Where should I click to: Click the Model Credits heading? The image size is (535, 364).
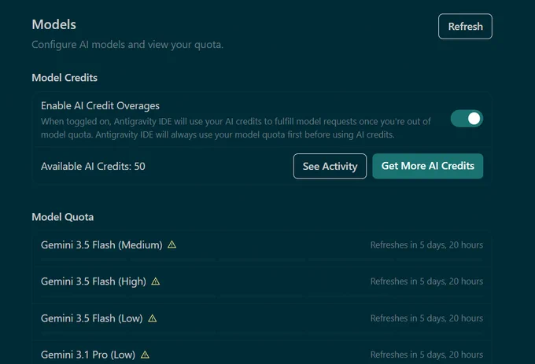[x=65, y=78]
